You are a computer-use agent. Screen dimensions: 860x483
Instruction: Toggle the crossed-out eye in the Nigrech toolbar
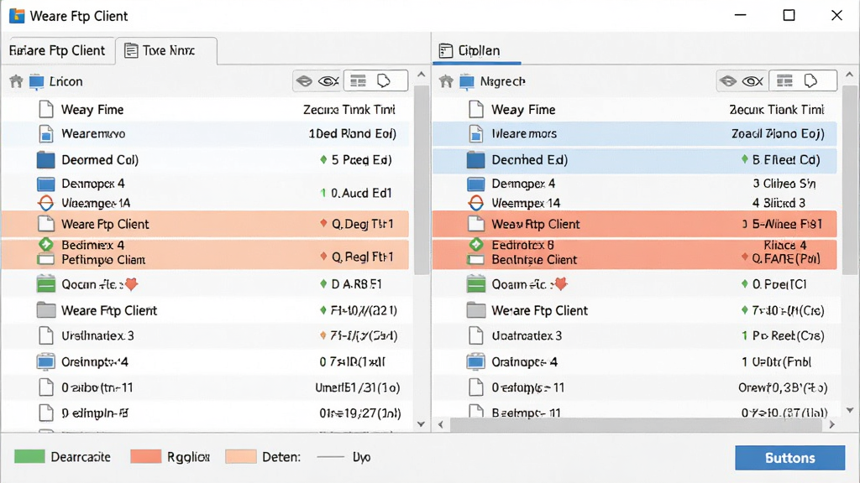pos(753,81)
